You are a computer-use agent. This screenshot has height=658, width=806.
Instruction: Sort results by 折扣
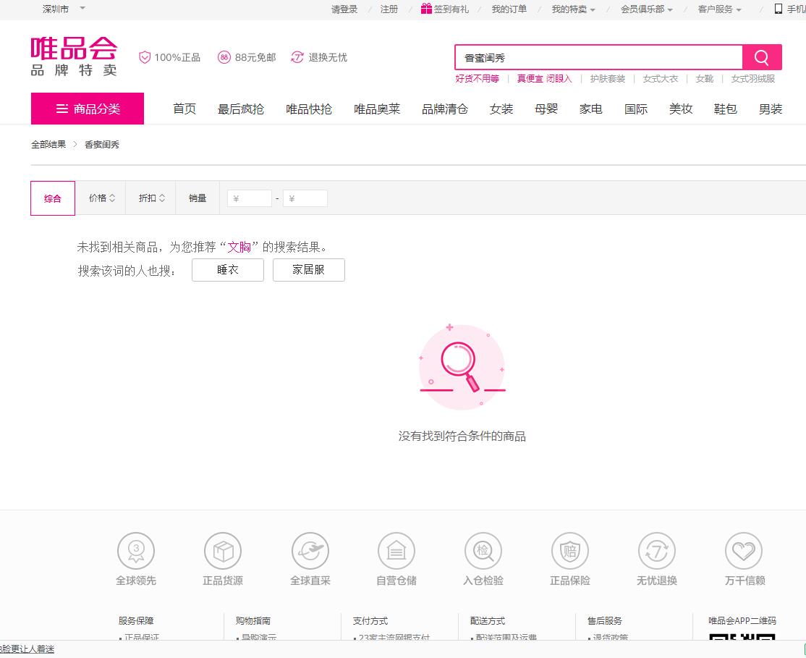coord(152,198)
